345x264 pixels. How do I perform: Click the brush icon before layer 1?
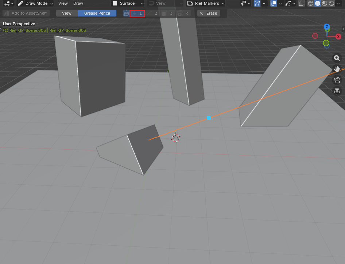pyautogui.click(x=126, y=13)
